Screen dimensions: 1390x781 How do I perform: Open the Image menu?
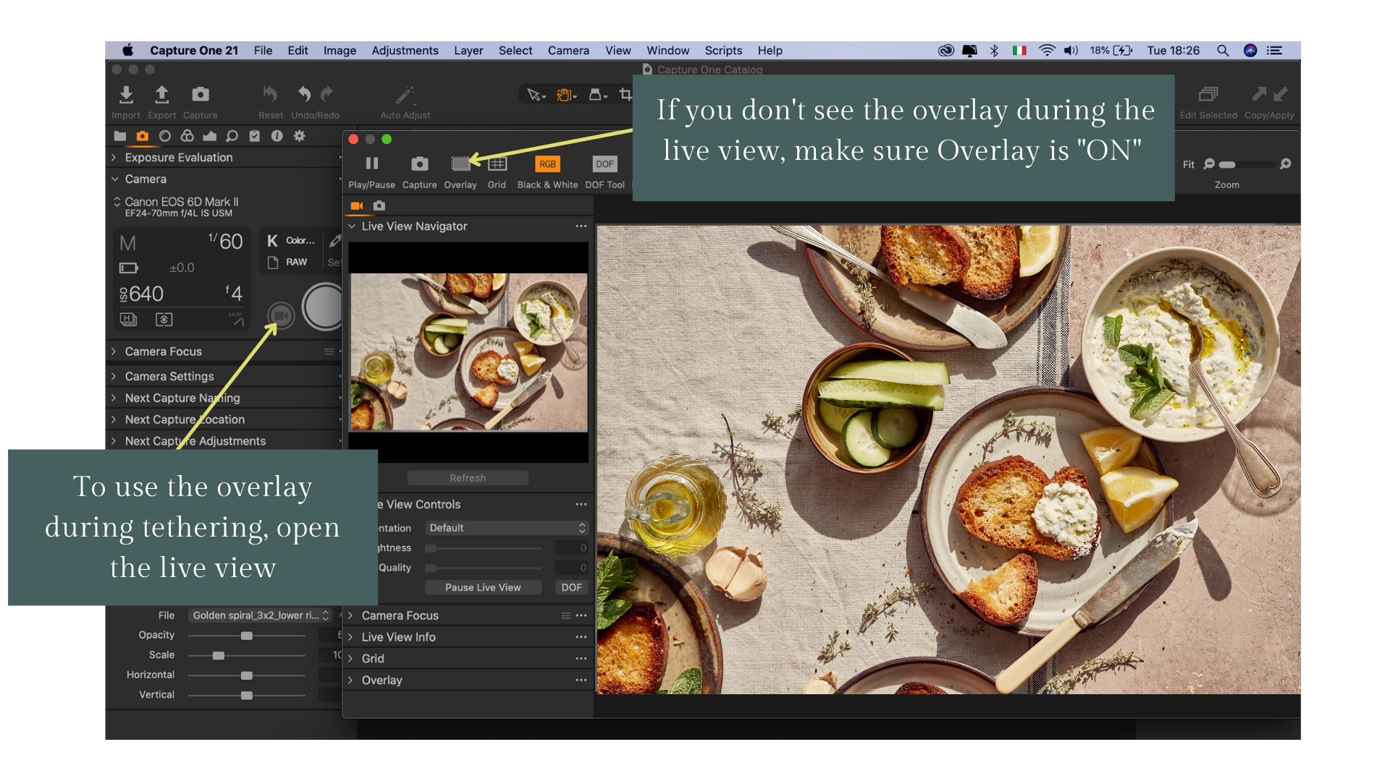(x=340, y=51)
